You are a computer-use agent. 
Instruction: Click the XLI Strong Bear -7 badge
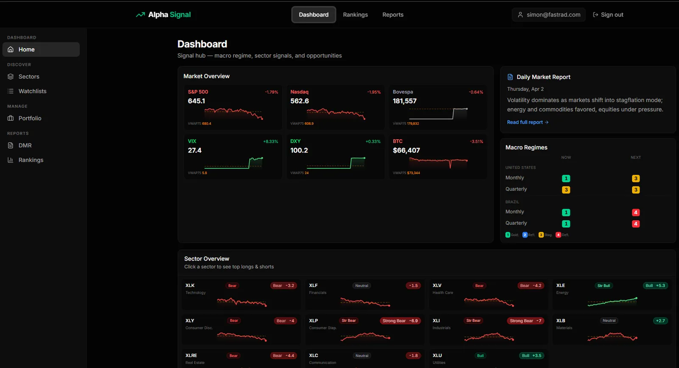pyautogui.click(x=525, y=321)
